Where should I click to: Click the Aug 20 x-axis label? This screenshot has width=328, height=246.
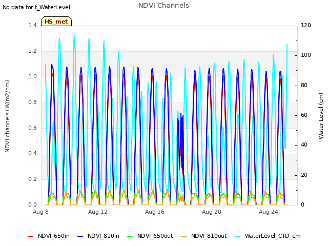212,212
